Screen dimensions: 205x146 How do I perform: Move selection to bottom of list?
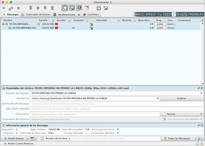point(52,8)
